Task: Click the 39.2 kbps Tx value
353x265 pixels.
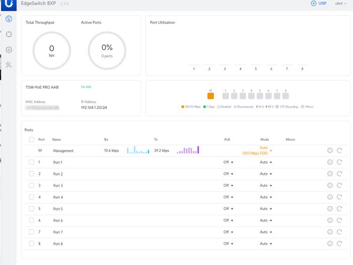Action: point(161,150)
